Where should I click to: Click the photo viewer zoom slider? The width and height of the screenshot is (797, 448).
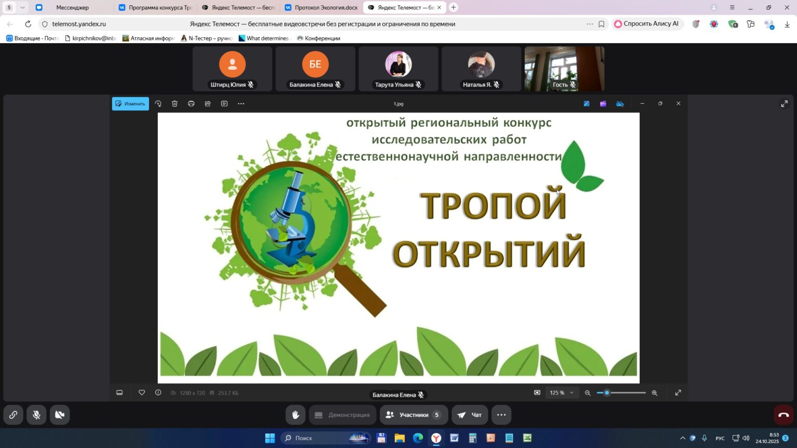(621, 393)
